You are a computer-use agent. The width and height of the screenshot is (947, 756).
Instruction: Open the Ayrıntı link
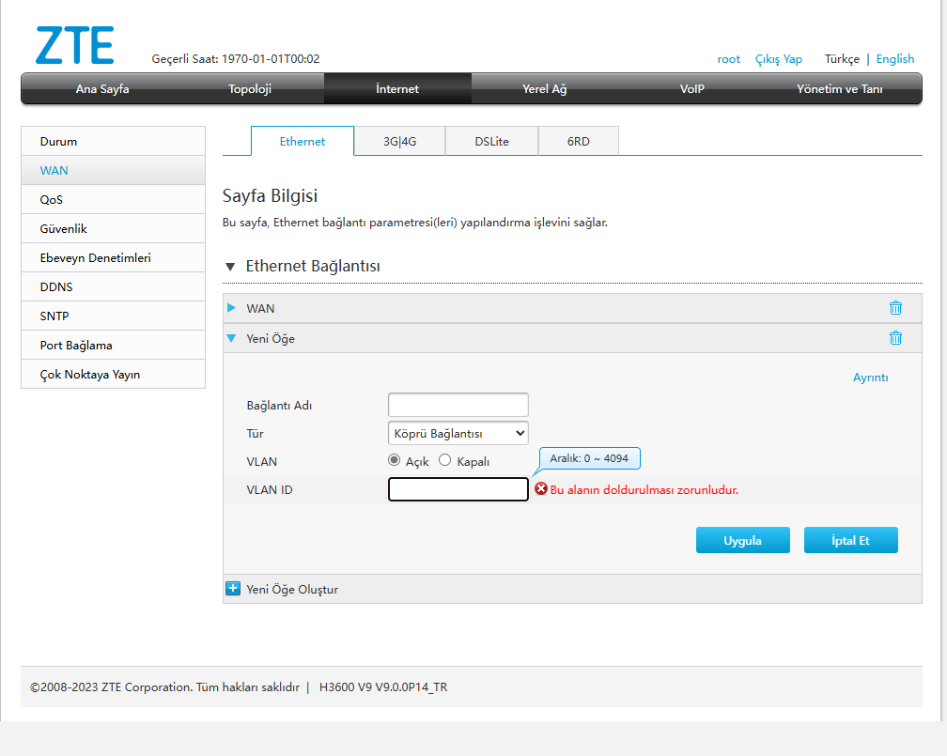coord(870,378)
